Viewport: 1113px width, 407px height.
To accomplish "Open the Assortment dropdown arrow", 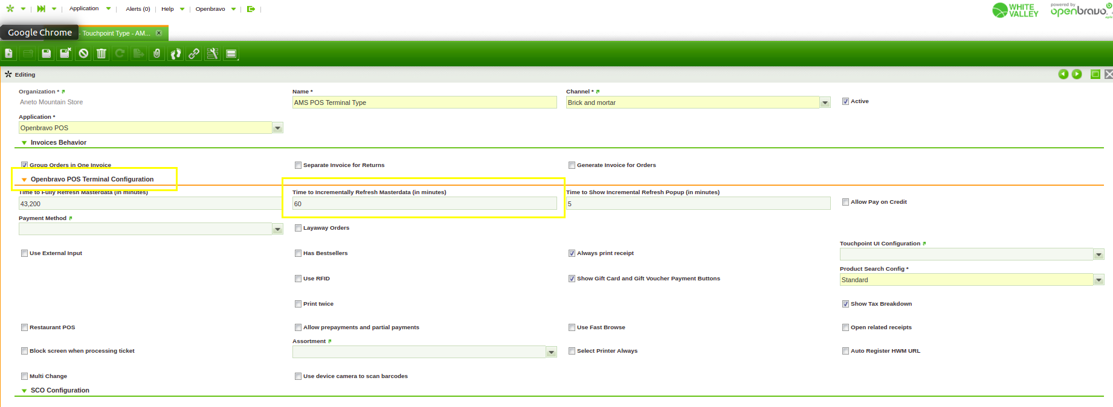I will coord(551,353).
